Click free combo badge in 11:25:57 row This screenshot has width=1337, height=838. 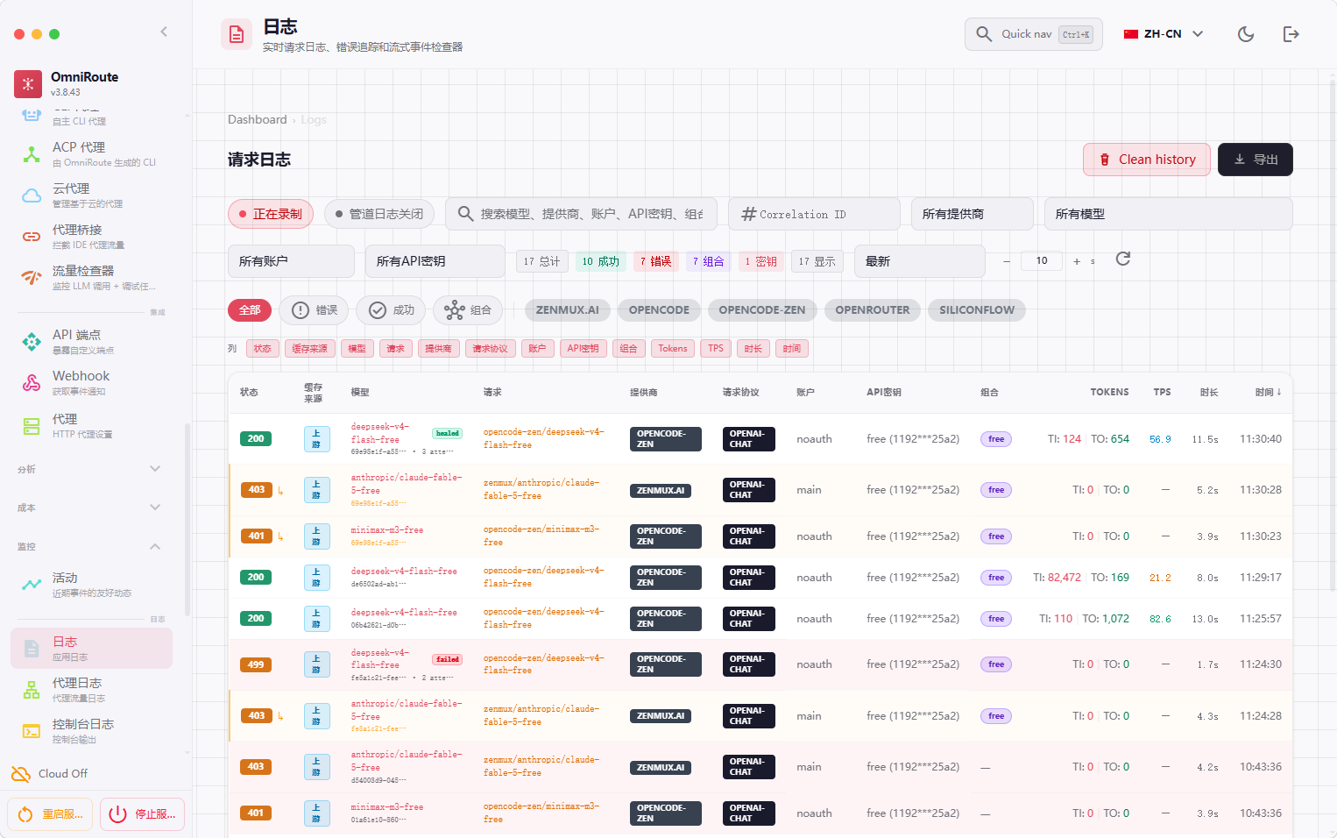coord(996,619)
